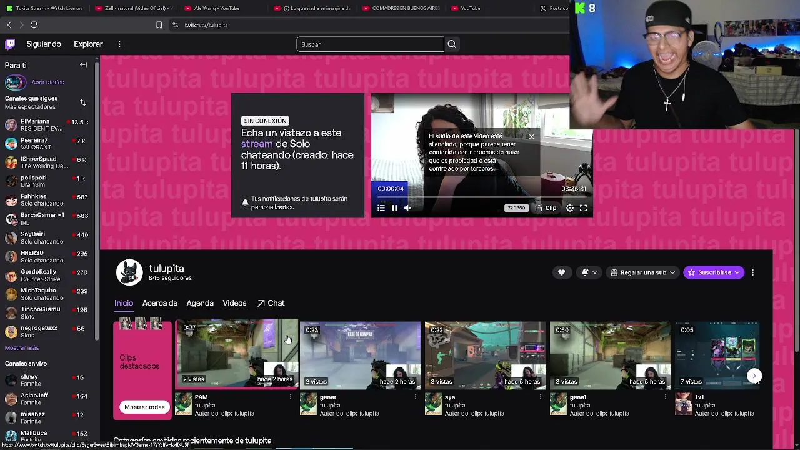Create a Clip from the video

[x=546, y=208]
